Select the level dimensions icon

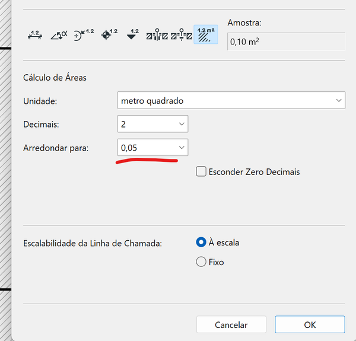point(109,36)
